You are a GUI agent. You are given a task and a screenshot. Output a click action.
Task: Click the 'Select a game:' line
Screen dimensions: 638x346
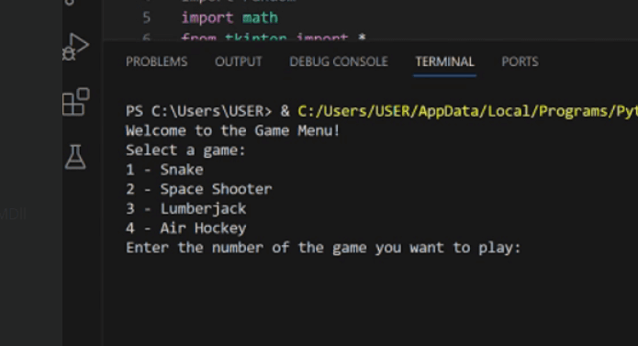pyautogui.click(x=186, y=151)
